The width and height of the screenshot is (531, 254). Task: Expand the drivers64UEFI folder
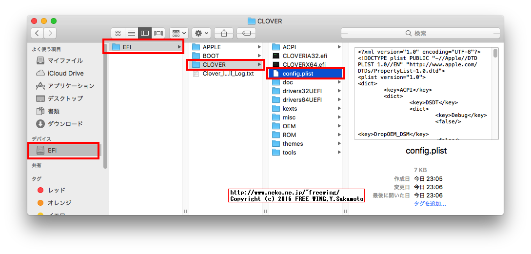(302, 100)
